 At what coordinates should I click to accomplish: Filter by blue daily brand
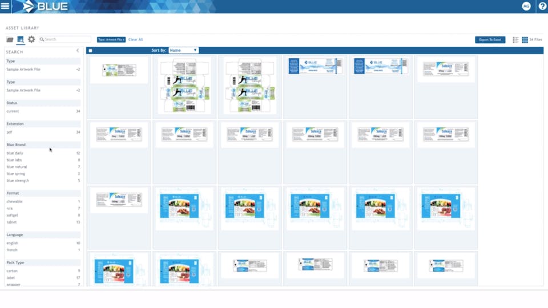[x=15, y=153]
